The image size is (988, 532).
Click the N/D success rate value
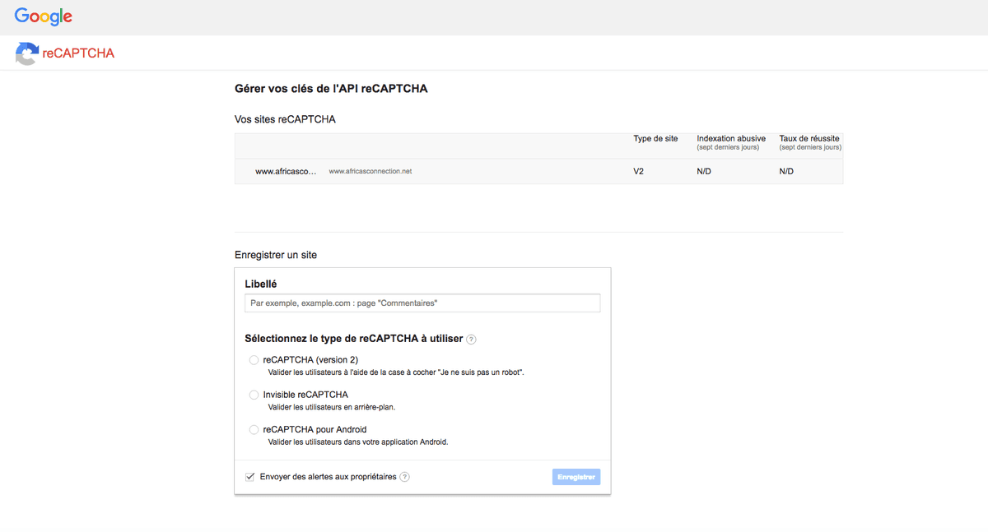pos(785,171)
